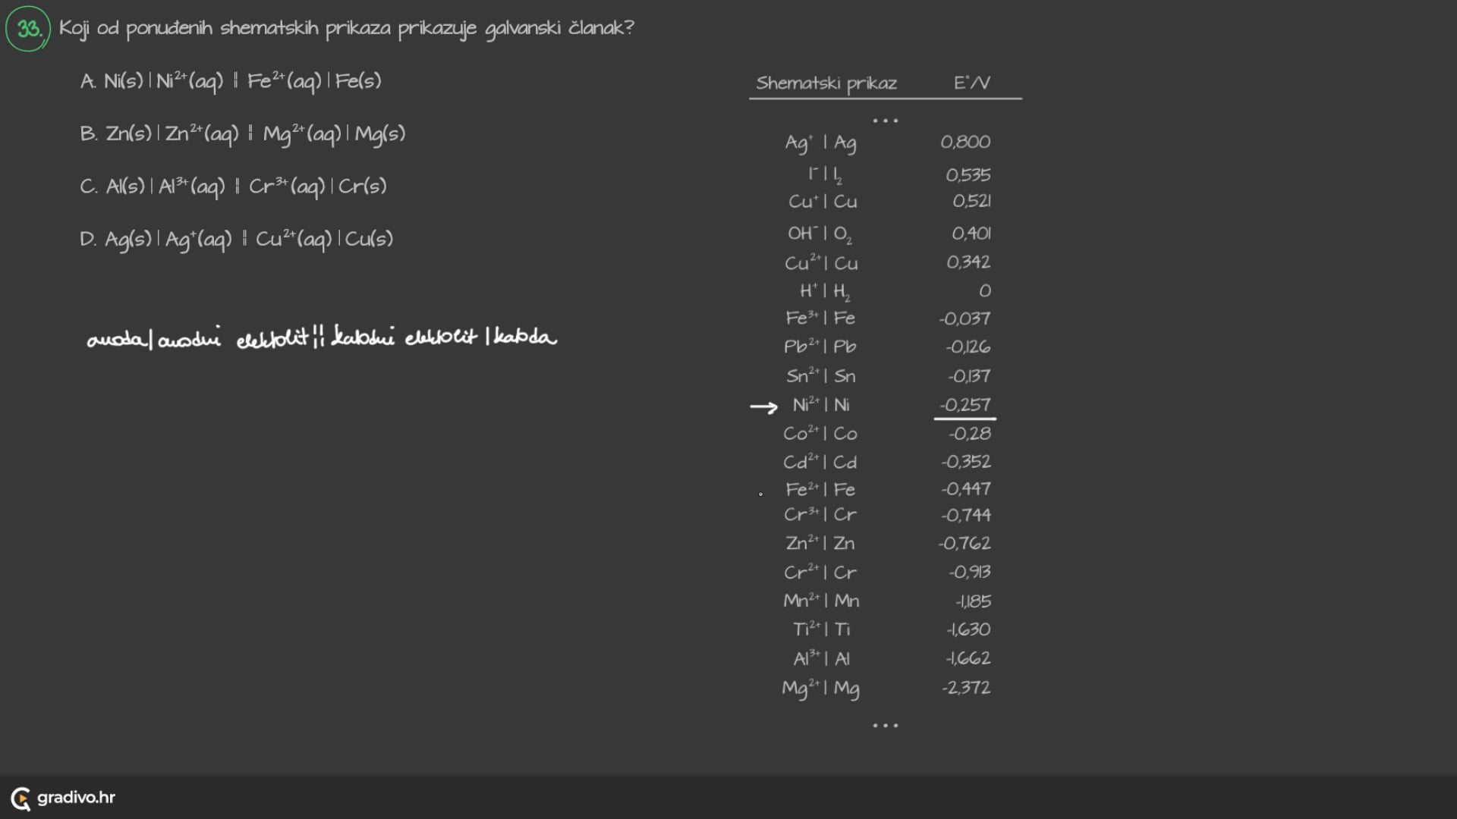Click the ellipsis above the Ag⁺ | Ag row
This screenshot has width=1457, height=819.
point(885,121)
